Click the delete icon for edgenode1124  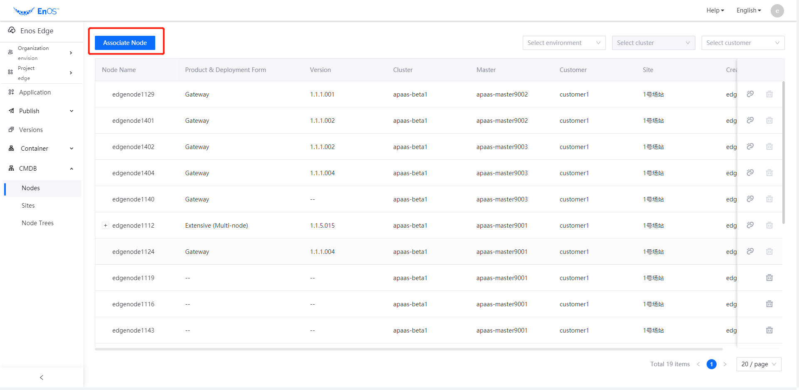(x=769, y=251)
